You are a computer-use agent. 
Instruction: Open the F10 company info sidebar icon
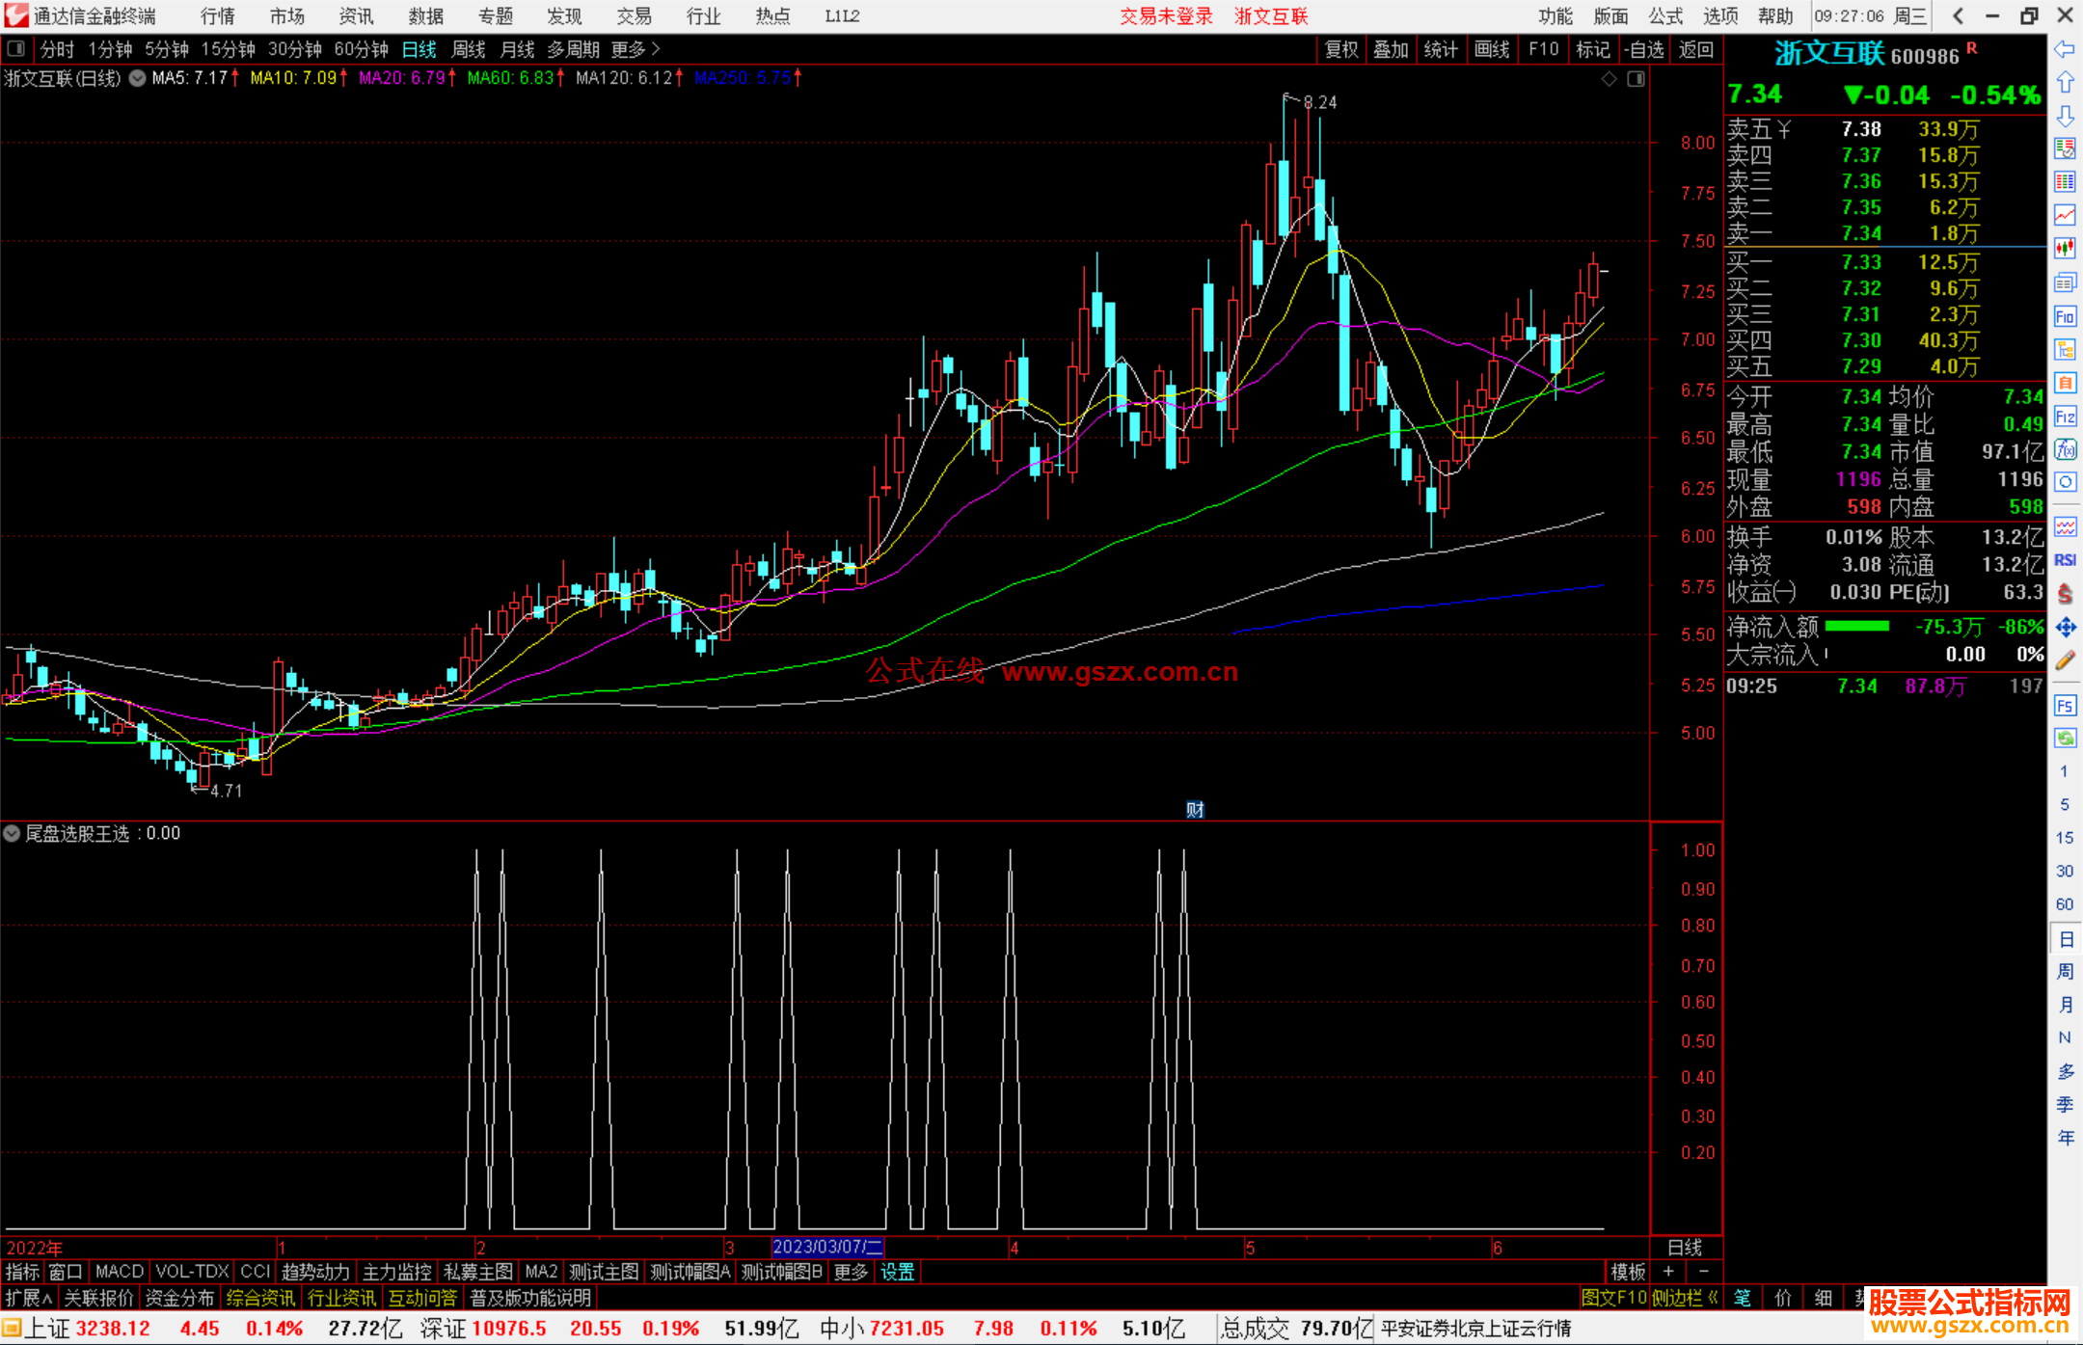(x=2065, y=316)
